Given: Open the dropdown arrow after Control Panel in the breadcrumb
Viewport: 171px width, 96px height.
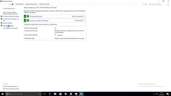Looking at the screenshot, I should click(25, 4).
